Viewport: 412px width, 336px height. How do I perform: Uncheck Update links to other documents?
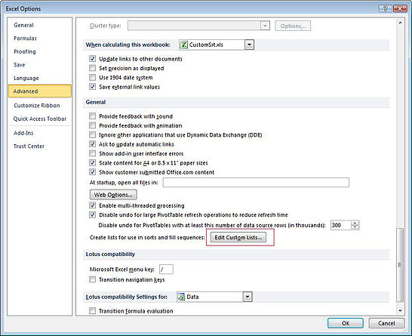point(93,59)
